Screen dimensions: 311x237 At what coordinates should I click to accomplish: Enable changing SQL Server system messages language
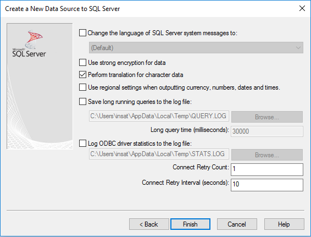[x=82, y=33]
